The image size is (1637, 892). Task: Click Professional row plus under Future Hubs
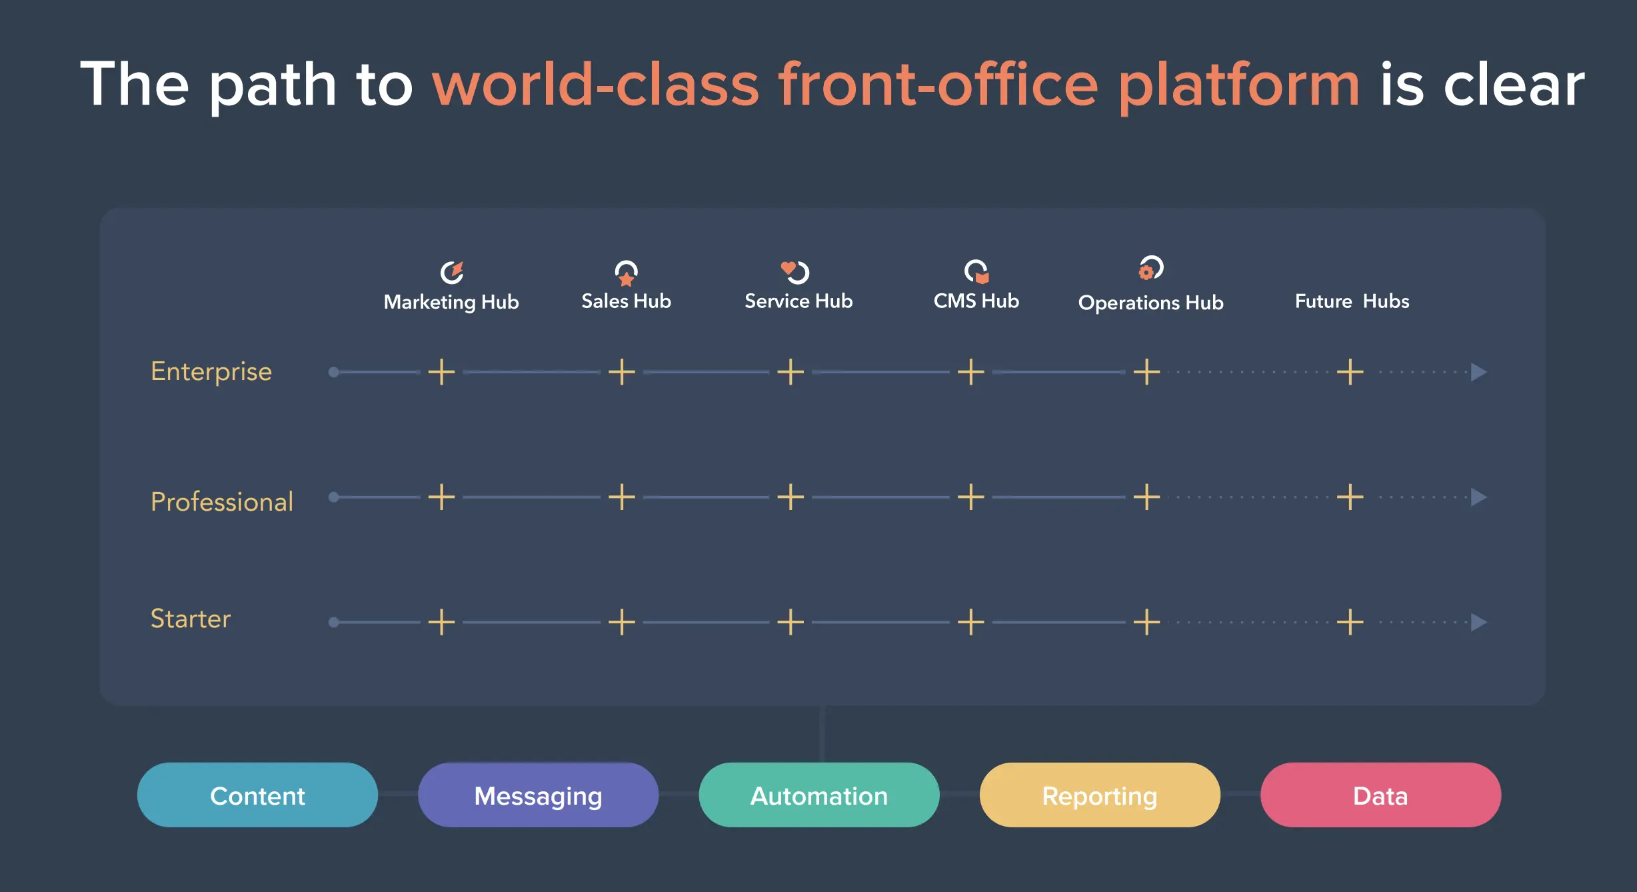(x=1350, y=497)
